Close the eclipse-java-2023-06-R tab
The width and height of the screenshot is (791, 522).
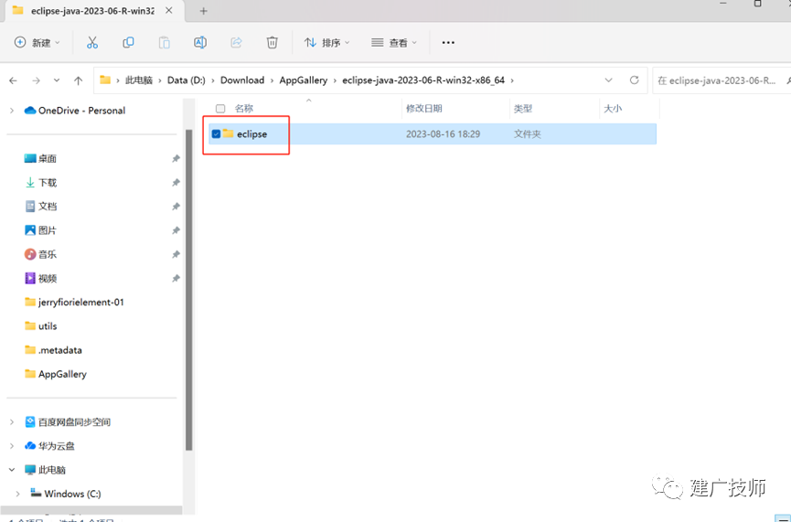[169, 11]
